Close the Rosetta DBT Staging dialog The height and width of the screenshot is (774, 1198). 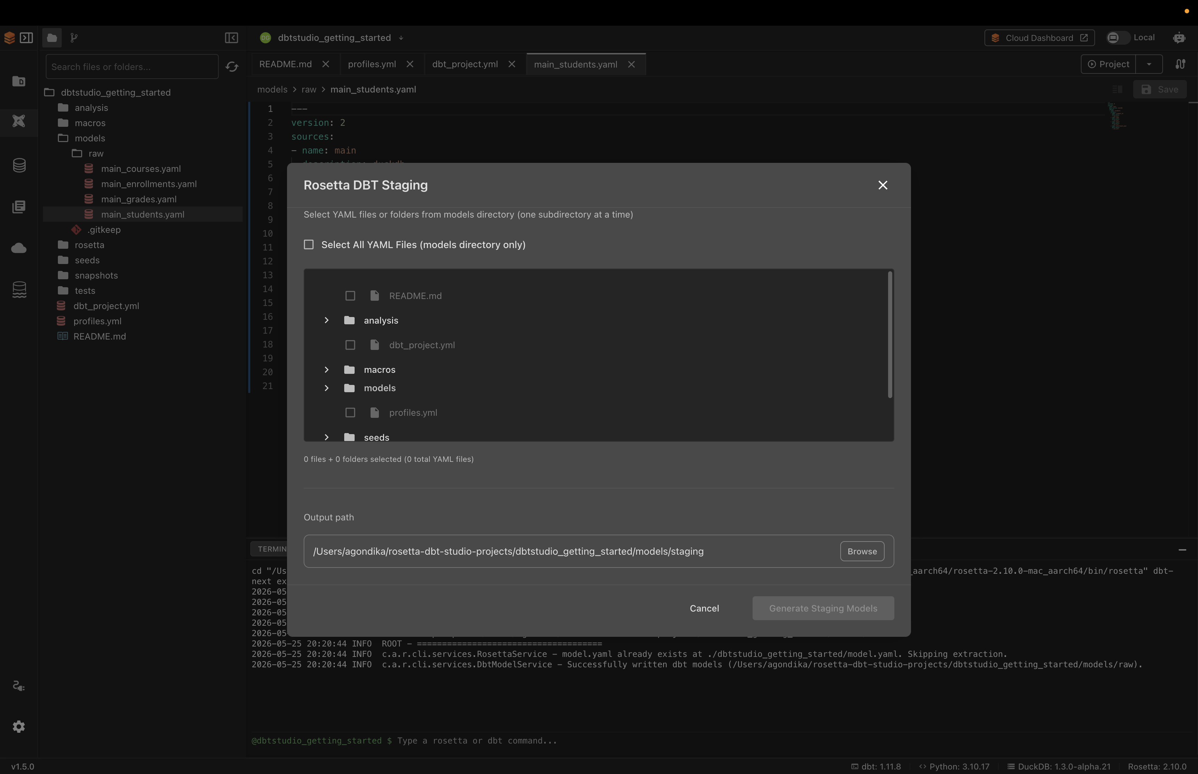(x=882, y=185)
